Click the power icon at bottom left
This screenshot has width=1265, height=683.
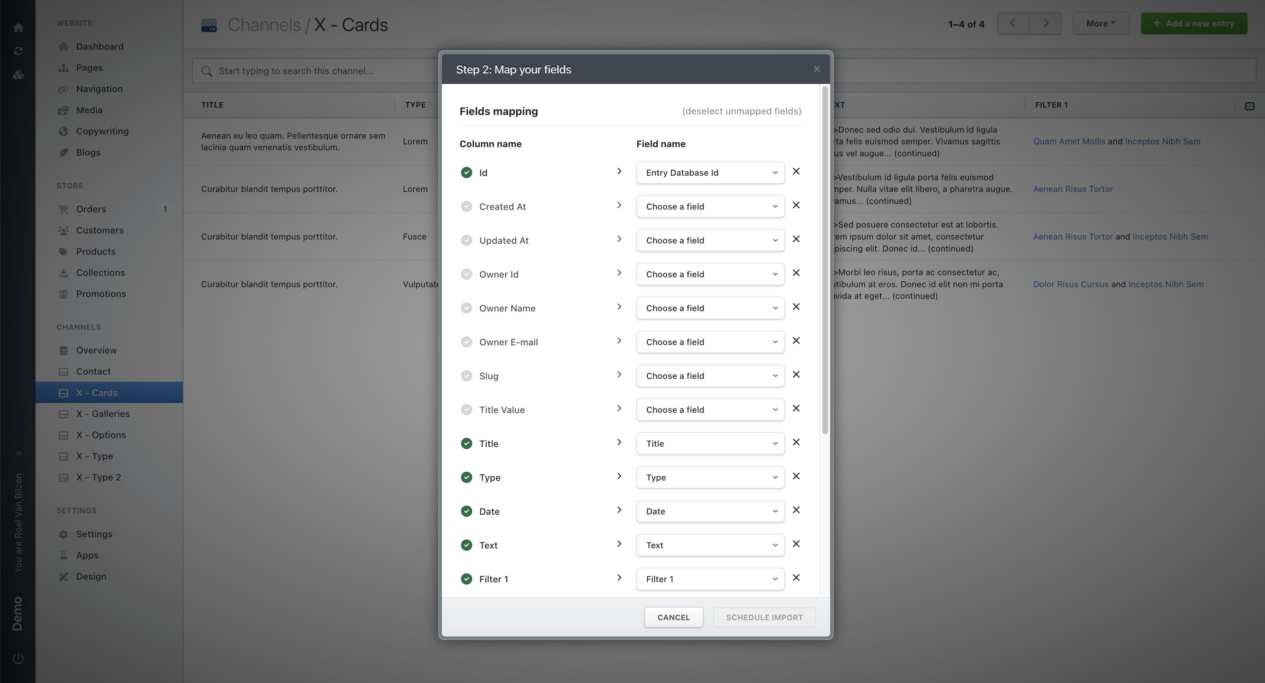18,658
